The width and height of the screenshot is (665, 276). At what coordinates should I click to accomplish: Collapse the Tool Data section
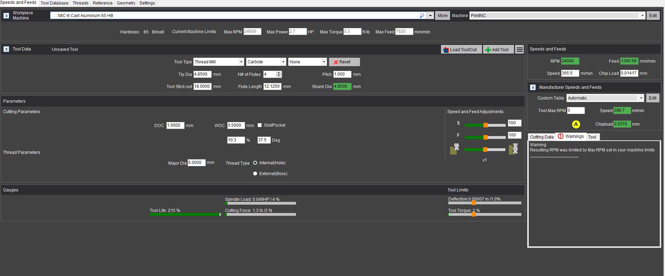(6, 49)
